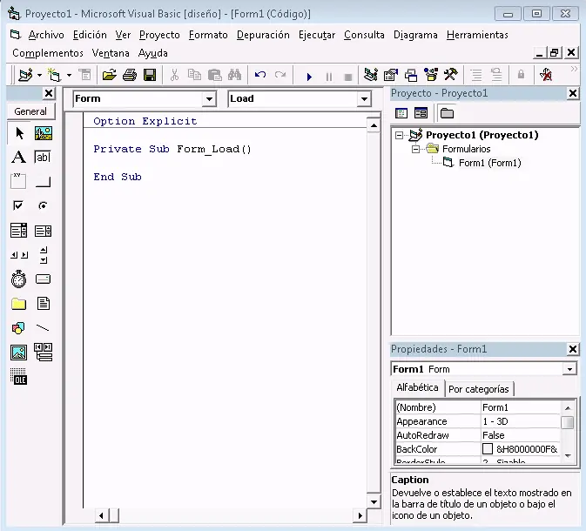The width and height of the screenshot is (586, 531).
Task: Select the Appearance property row
Action: tap(477, 421)
